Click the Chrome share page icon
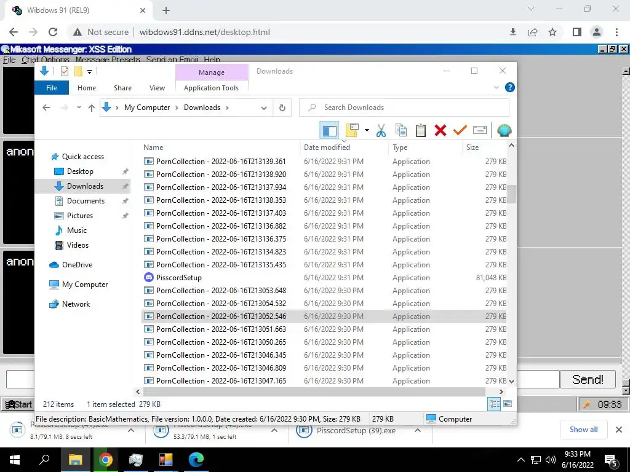 533,32
